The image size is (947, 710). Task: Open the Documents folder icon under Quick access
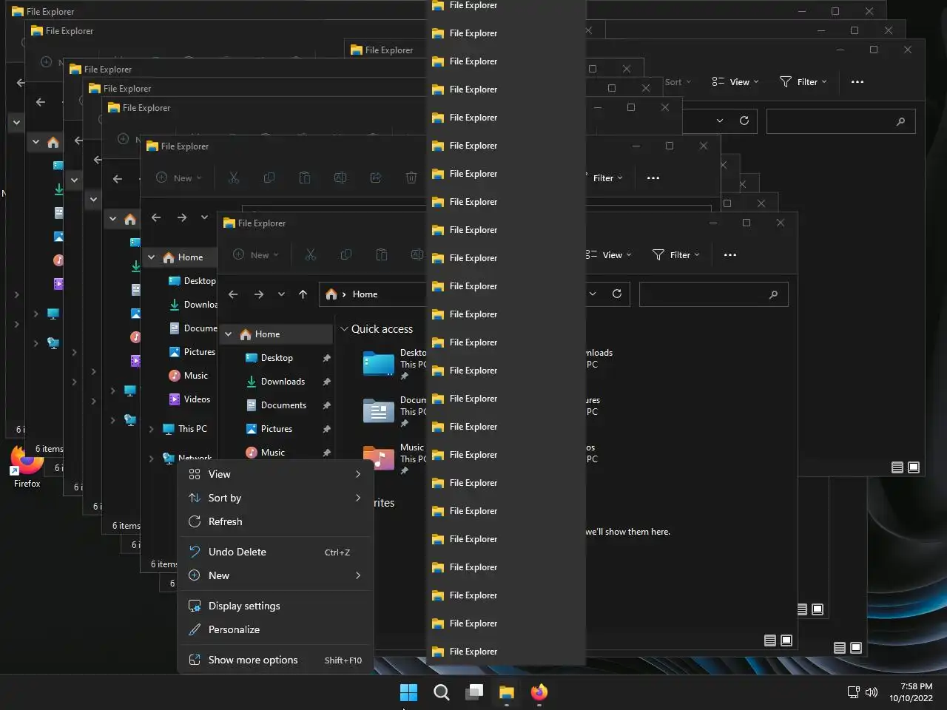379,411
